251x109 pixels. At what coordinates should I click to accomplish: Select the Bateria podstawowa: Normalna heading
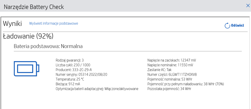coord(48,46)
